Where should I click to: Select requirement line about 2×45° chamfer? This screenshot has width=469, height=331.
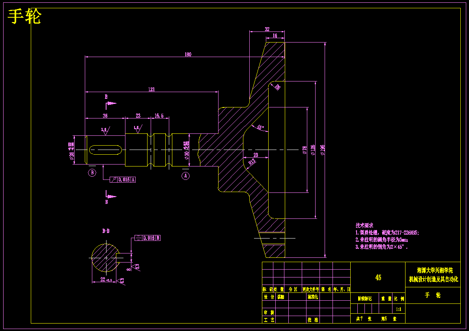point(382,247)
